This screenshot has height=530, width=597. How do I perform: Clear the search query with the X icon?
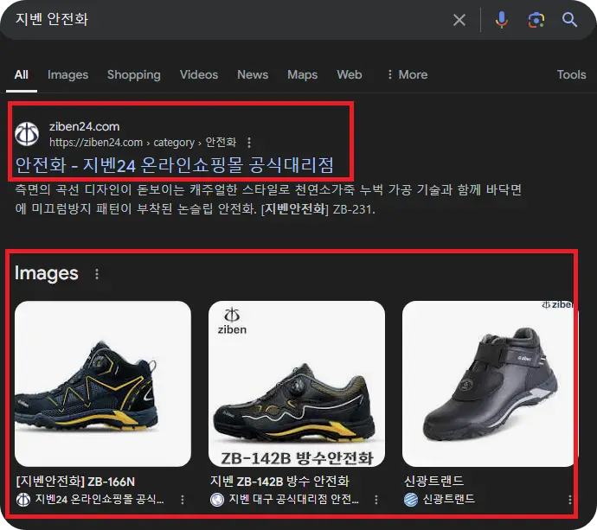459,20
